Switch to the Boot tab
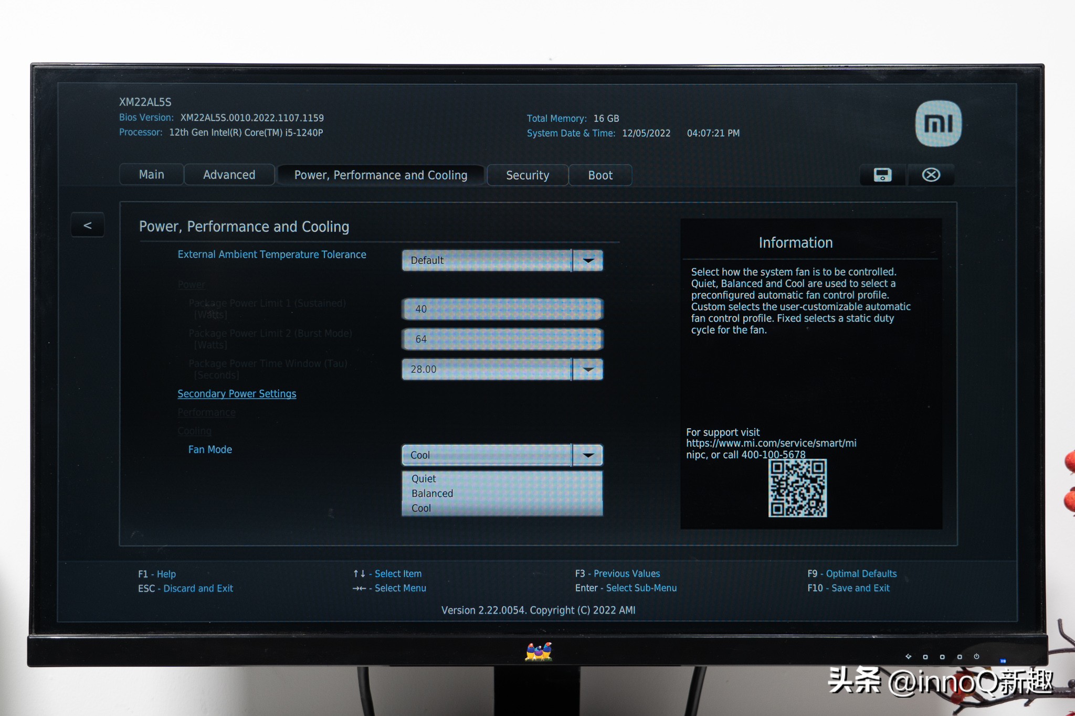The image size is (1075, 716). point(600,175)
